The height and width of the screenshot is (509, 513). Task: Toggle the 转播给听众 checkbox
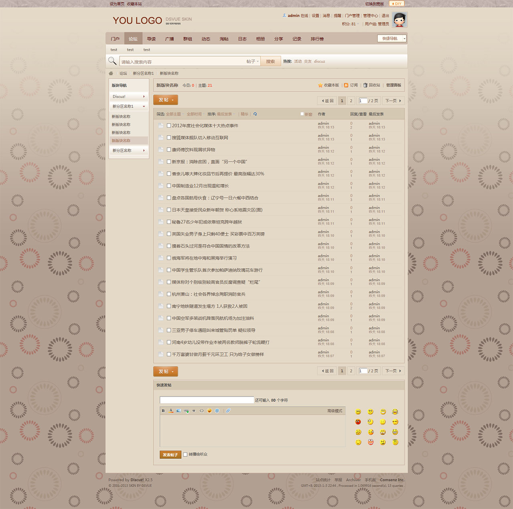click(x=185, y=454)
